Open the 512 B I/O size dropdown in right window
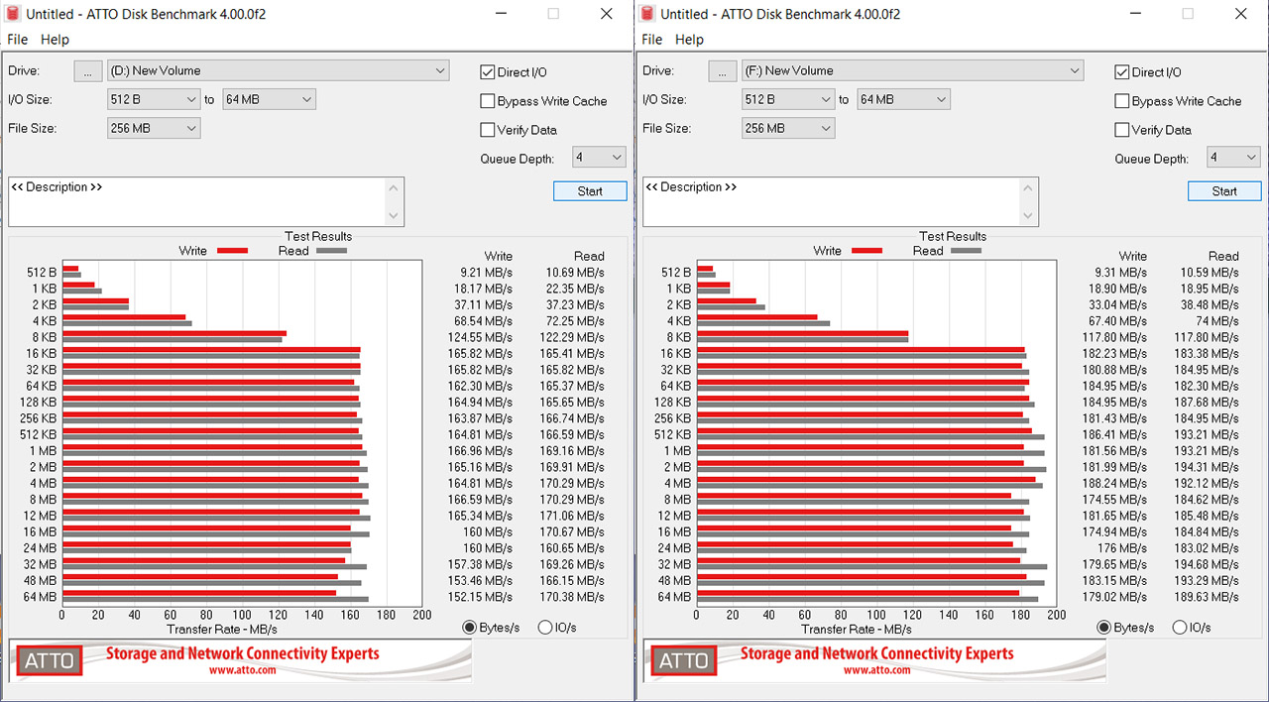Screen dimensions: 1269x702 point(788,99)
